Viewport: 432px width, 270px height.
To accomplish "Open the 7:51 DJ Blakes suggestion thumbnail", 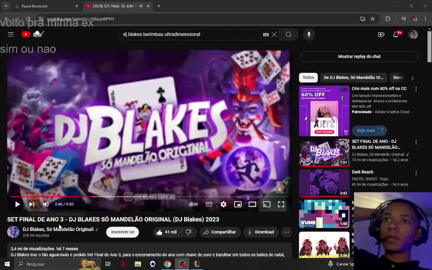I will [x=324, y=153].
